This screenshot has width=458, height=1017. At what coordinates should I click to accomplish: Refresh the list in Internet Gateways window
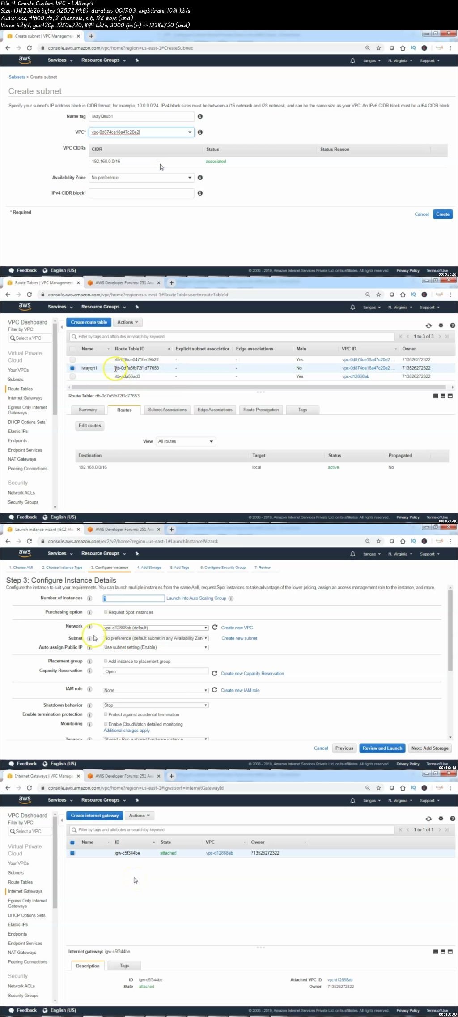click(428, 819)
